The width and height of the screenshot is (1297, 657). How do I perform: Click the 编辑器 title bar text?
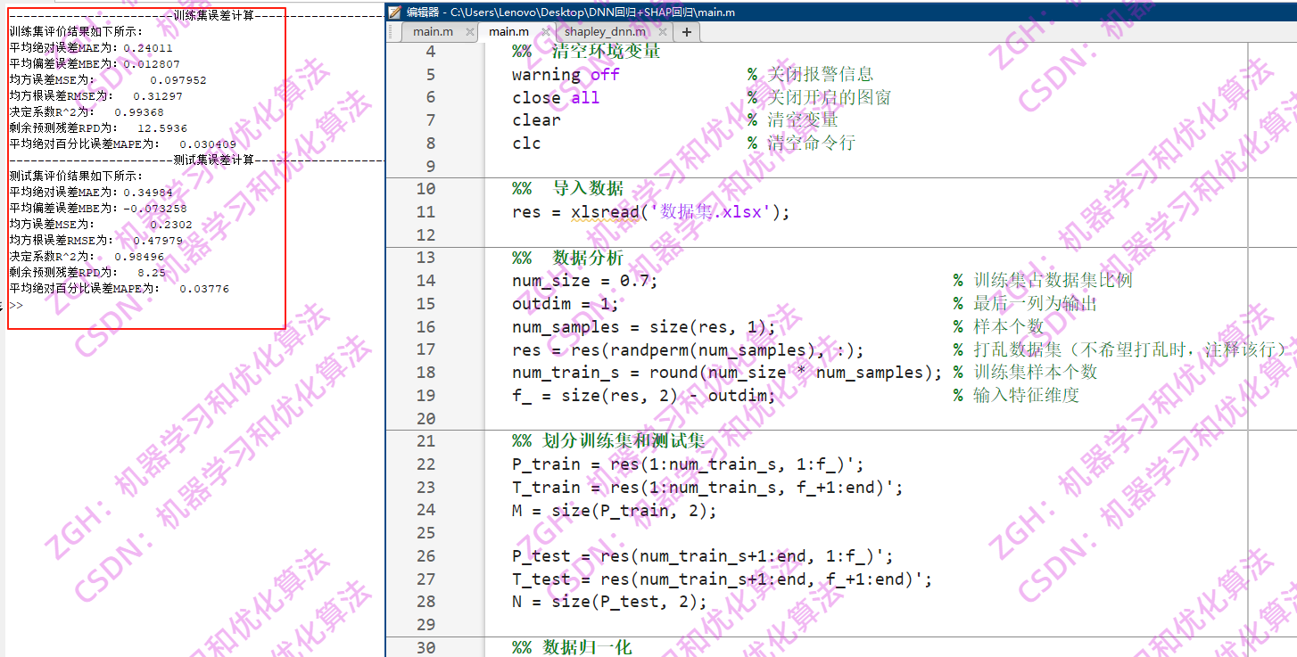[423, 12]
